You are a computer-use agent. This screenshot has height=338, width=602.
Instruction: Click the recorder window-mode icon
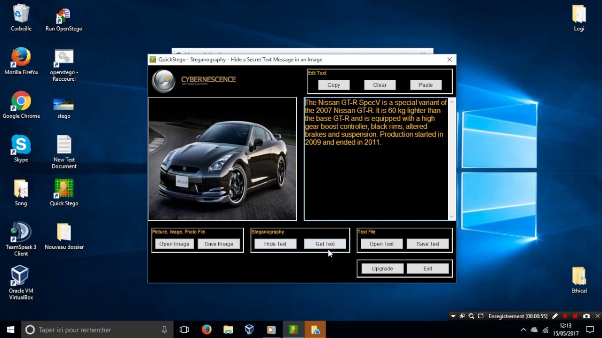point(462,316)
